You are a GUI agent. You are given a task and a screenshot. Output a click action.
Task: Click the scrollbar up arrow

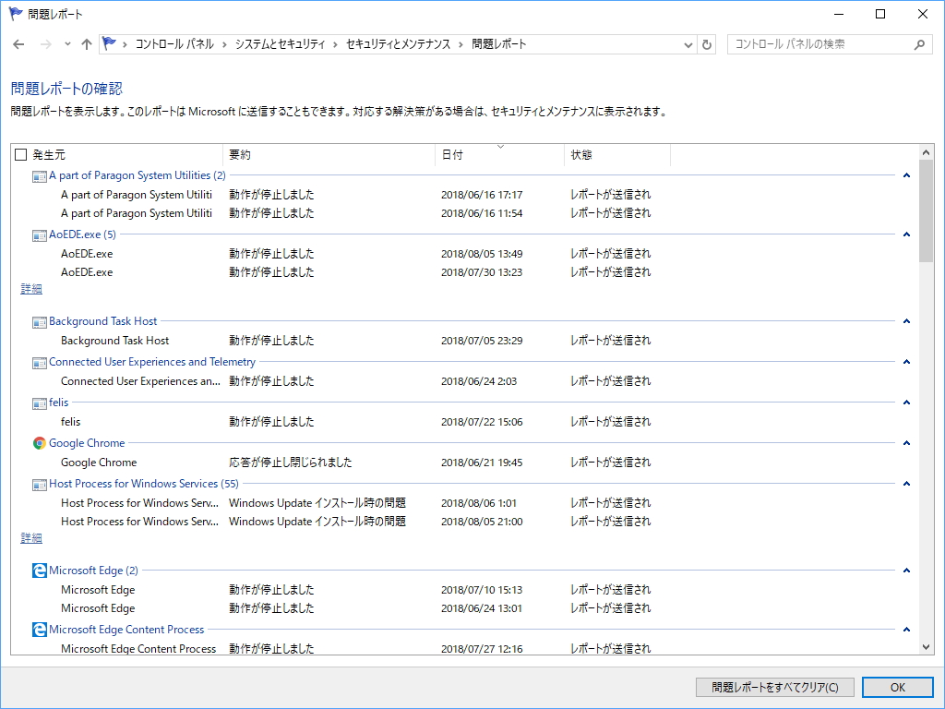927,152
